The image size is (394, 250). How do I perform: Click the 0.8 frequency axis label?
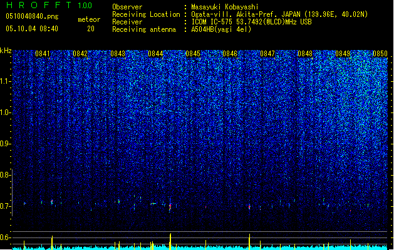coord(5,175)
